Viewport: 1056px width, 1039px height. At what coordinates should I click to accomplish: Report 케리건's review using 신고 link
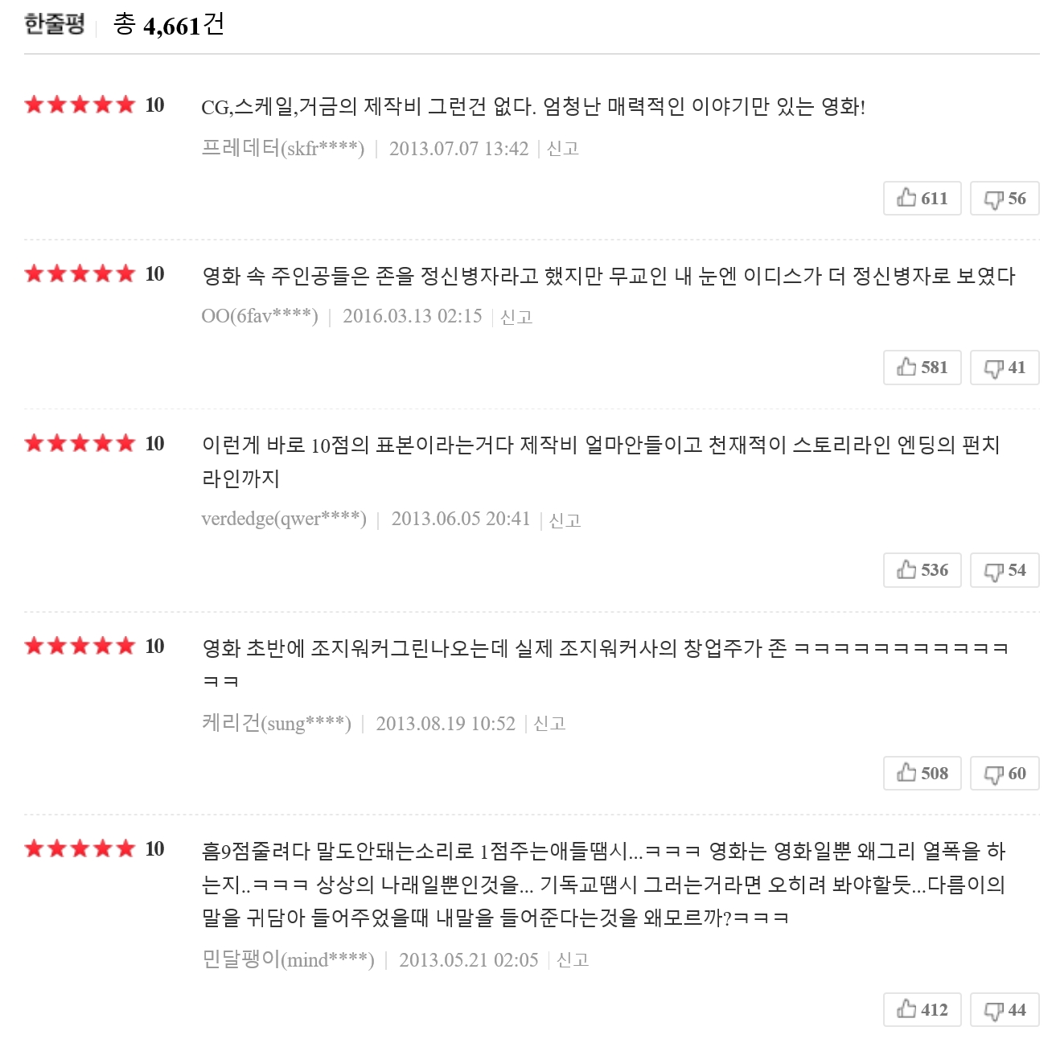tap(550, 724)
